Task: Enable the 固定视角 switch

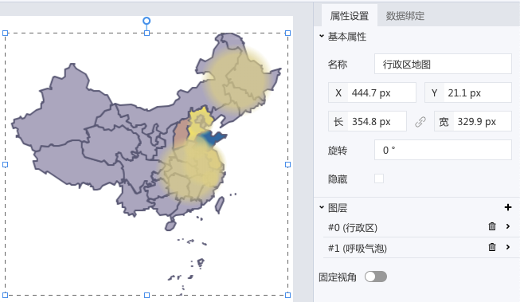Action: pos(376,277)
